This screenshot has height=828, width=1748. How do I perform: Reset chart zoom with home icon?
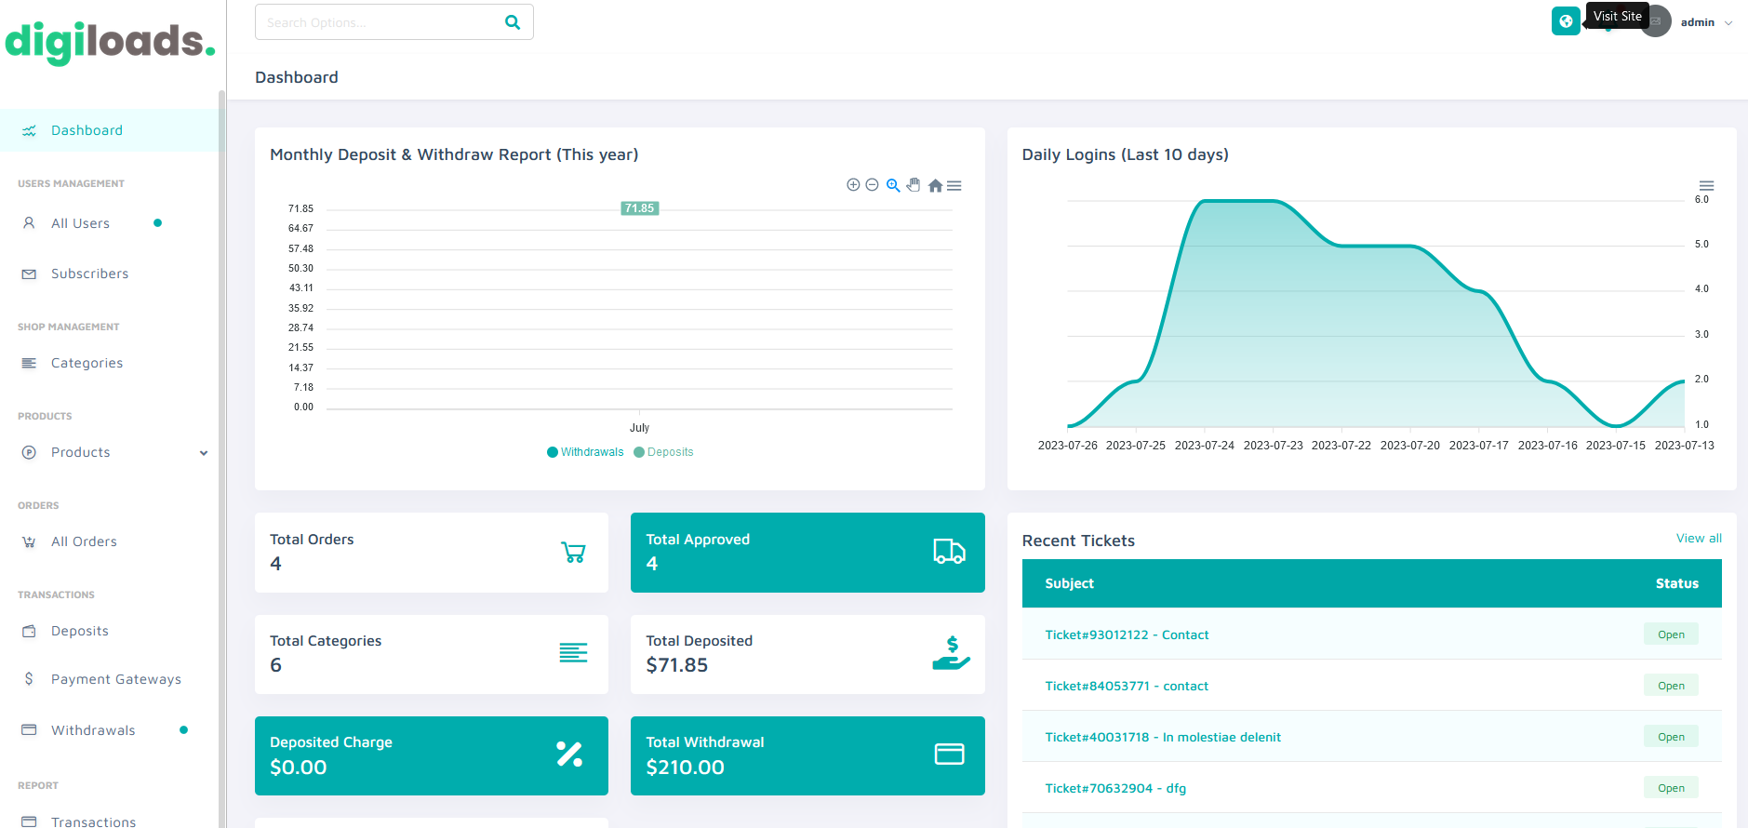[x=935, y=186]
